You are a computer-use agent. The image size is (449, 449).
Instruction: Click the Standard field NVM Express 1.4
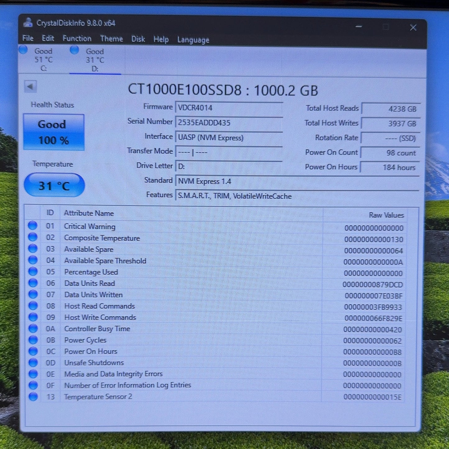pos(297,181)
